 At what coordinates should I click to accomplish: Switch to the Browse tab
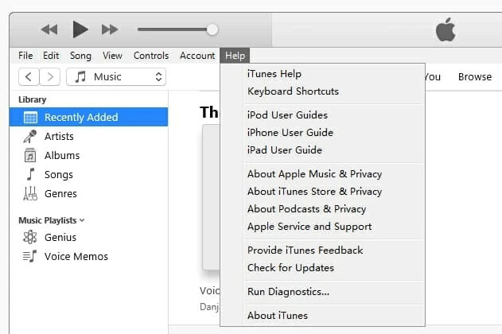coord(475,77)
